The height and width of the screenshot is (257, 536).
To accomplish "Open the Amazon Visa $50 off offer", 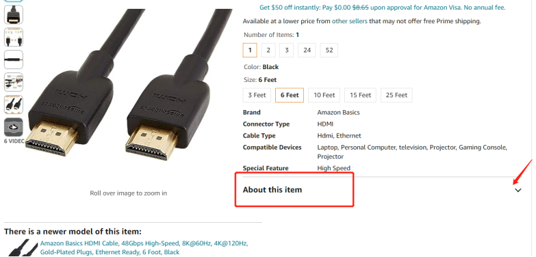I will click(x=382, y=8).
